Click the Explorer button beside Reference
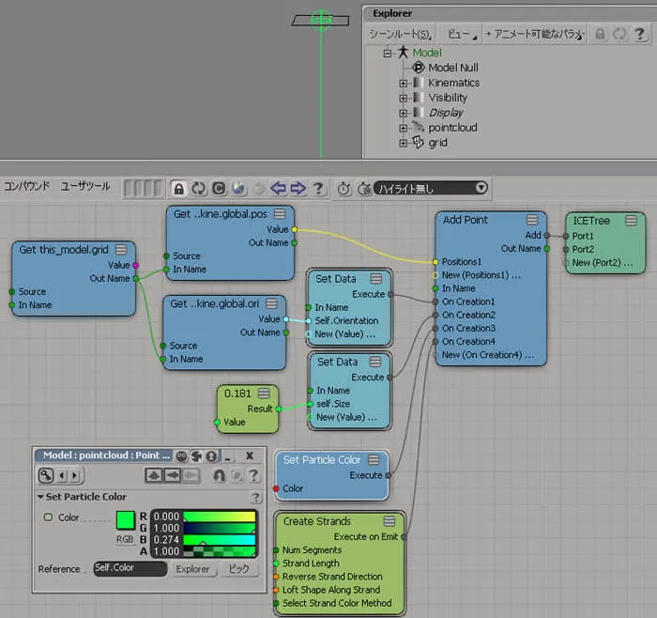Image resolution: width=657 pixels, height=618 pixels. [x=192, y=569]
